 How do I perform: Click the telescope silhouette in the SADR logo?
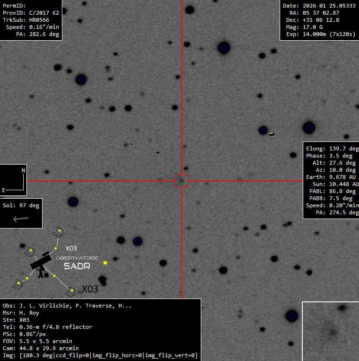point(41,263)
